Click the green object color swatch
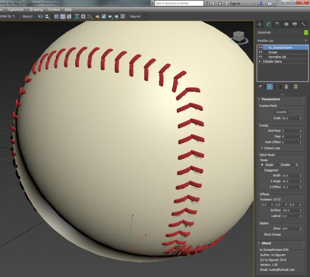Screen dimensions: 310x277 (306, 33)
